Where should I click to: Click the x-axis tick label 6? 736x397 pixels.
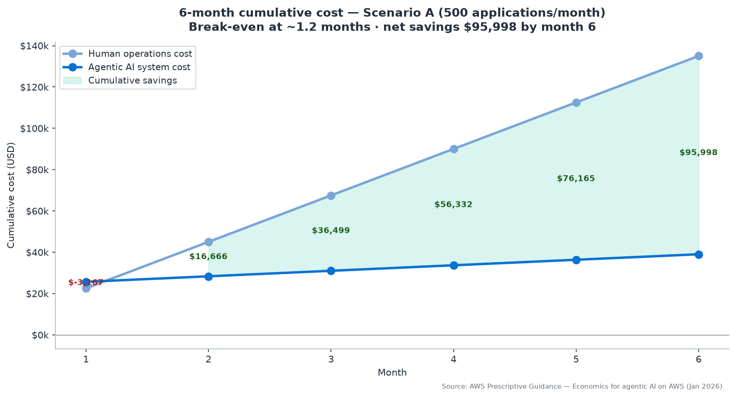pos(699,359)
